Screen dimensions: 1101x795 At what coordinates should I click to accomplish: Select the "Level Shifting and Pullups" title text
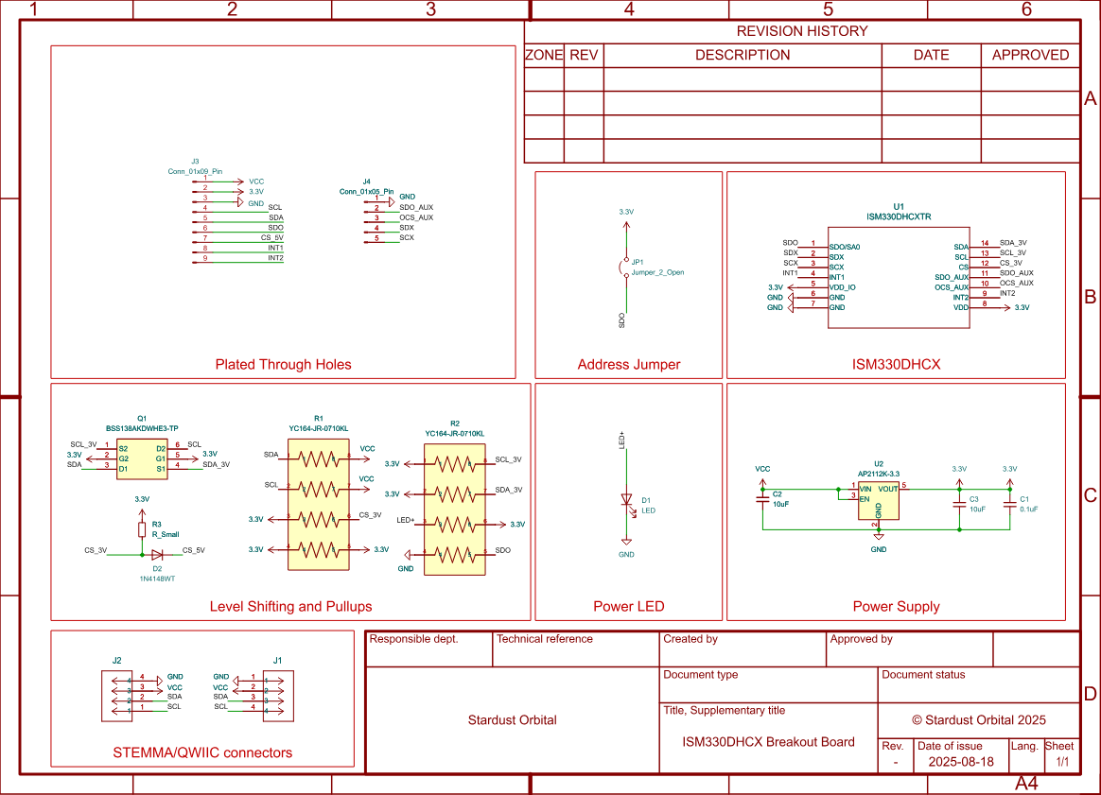[x=290, y=606]
